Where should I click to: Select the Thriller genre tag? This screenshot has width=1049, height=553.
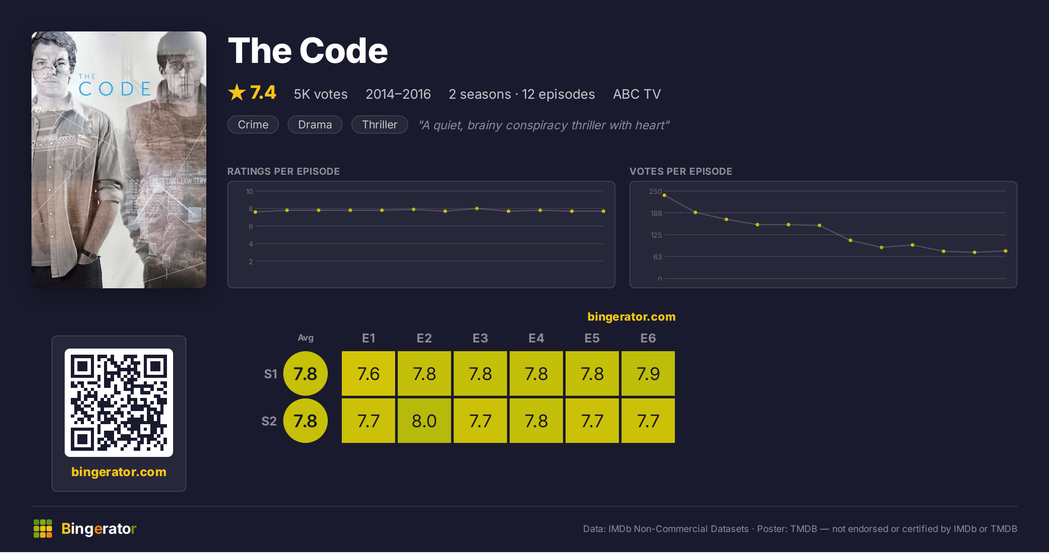coord(380,125)
